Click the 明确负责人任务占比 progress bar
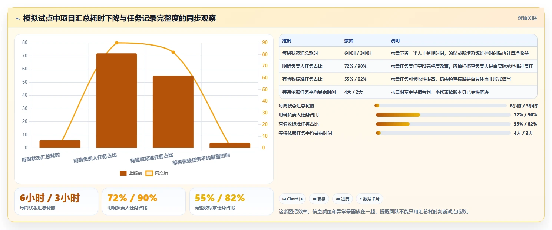 (443, 115)
